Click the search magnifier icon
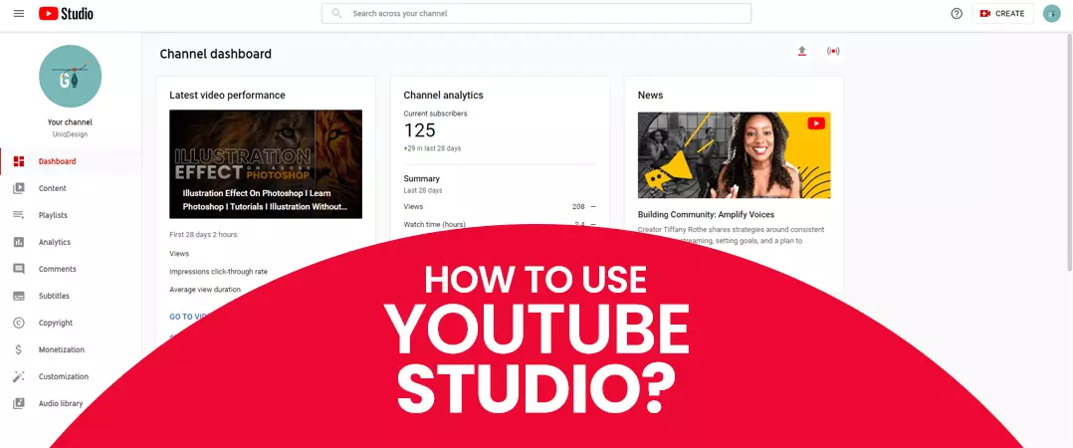Screen dimensions: 1073x448 point(336,13)
